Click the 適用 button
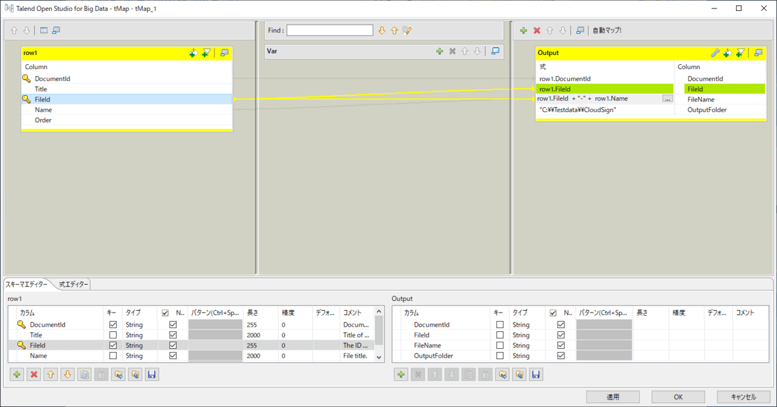The width and height of the screenshot is (777, 407). coord(613,397)
